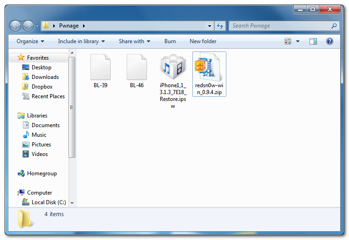
Task: Open the Include in library menu
Action: [x=81, y=41]
